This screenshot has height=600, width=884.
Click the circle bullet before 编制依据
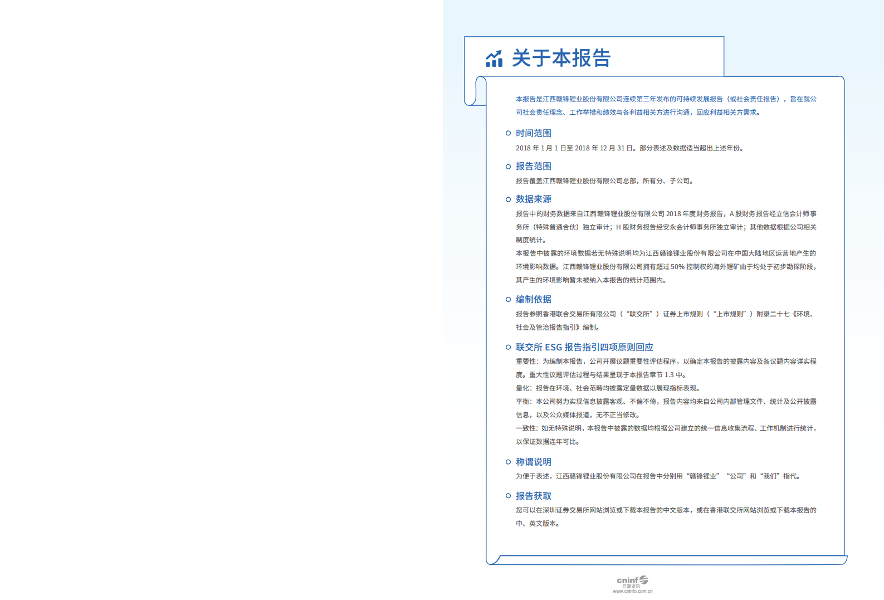pos(508,300)
